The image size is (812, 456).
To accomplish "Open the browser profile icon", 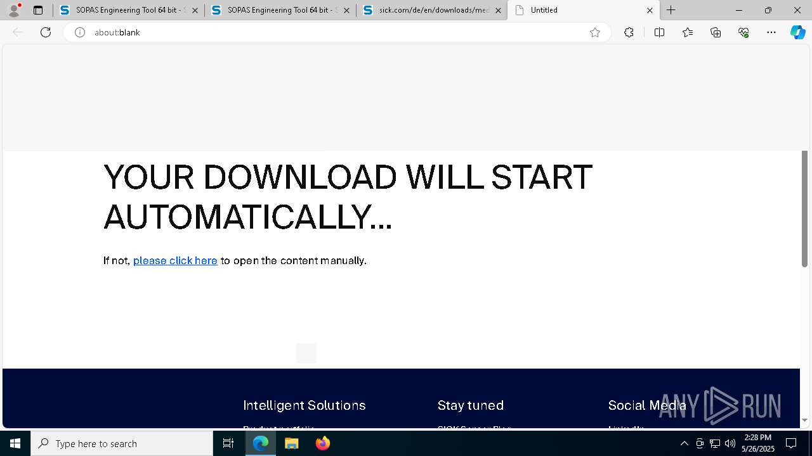I will (x=14, y=10).
